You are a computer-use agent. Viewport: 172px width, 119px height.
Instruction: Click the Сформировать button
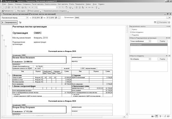point(10,22)
